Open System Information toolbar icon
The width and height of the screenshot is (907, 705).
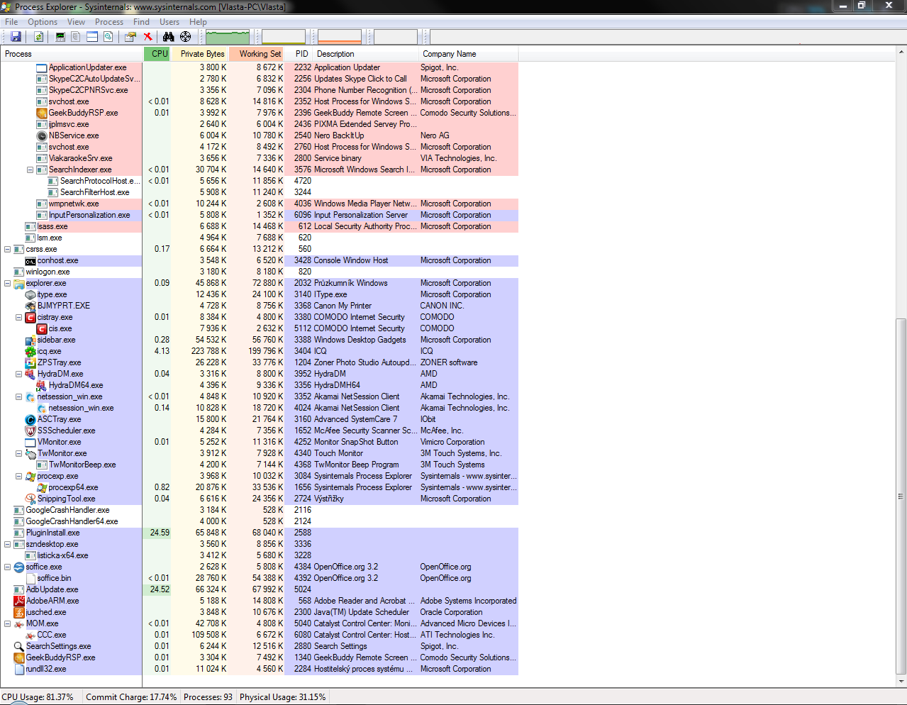tap(60, 37)
